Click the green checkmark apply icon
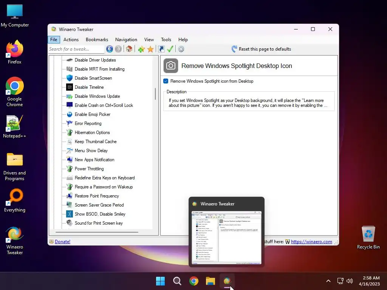Screen dimensions: 387x290 (x=170, y=49)
